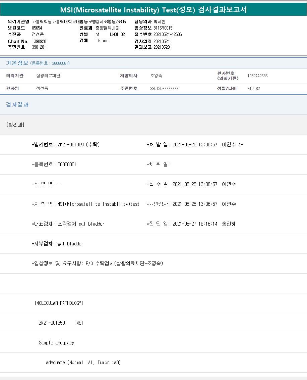Screen dimensions: 307x380
Task: Select the [MOLECULAR PATHOLOGY] heading
Action: [x=59, y=303]
